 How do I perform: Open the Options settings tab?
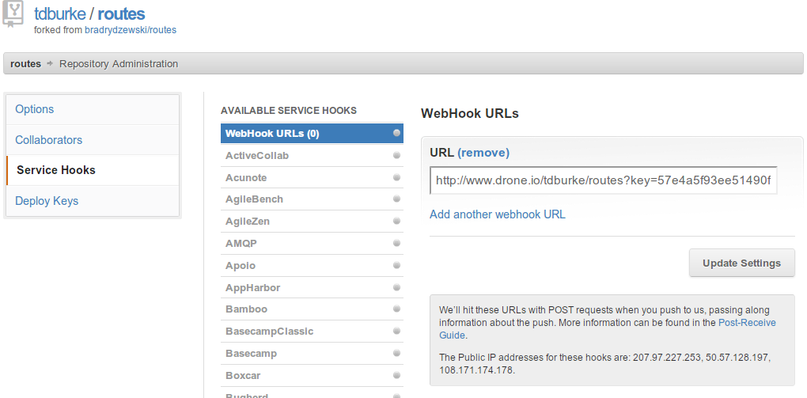click(35, 109)
